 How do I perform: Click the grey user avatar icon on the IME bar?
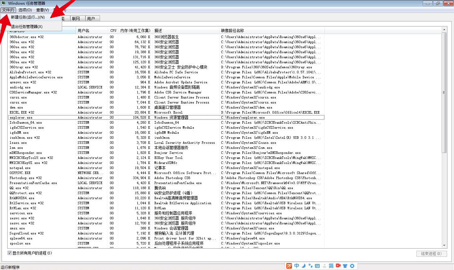(324, 266)
